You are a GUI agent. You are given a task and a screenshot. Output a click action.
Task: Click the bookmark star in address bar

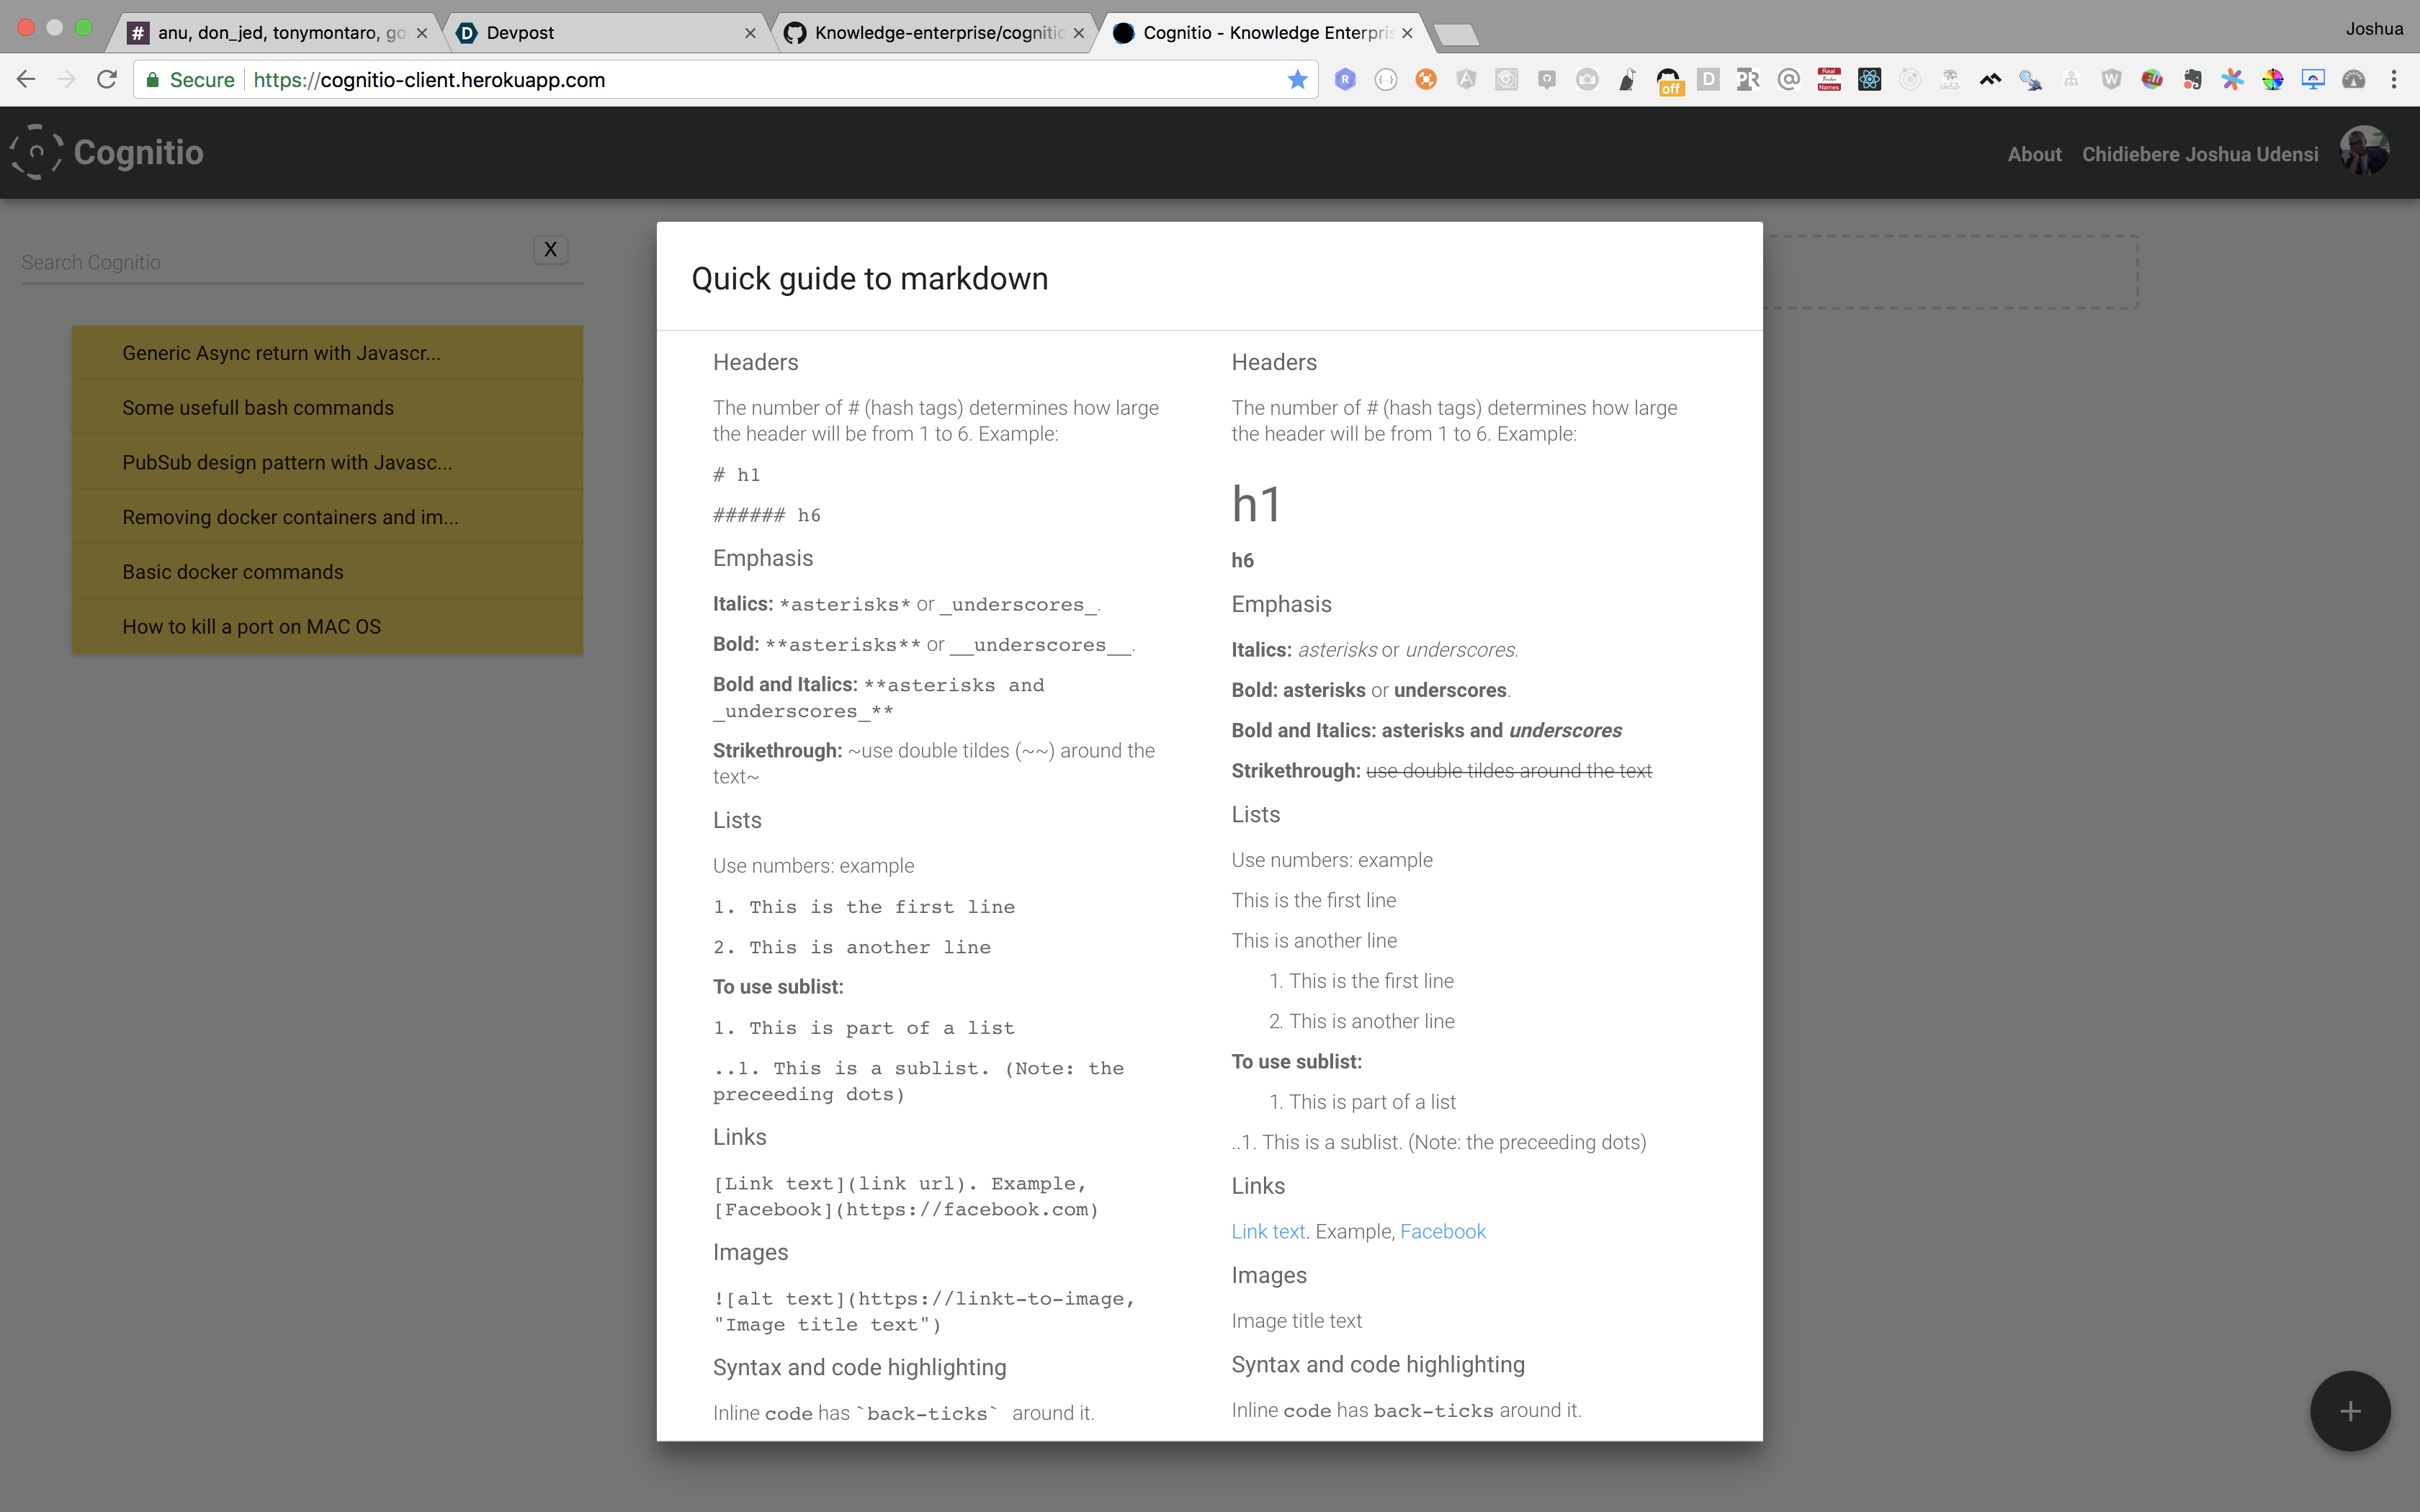(x=1297, y=80)
